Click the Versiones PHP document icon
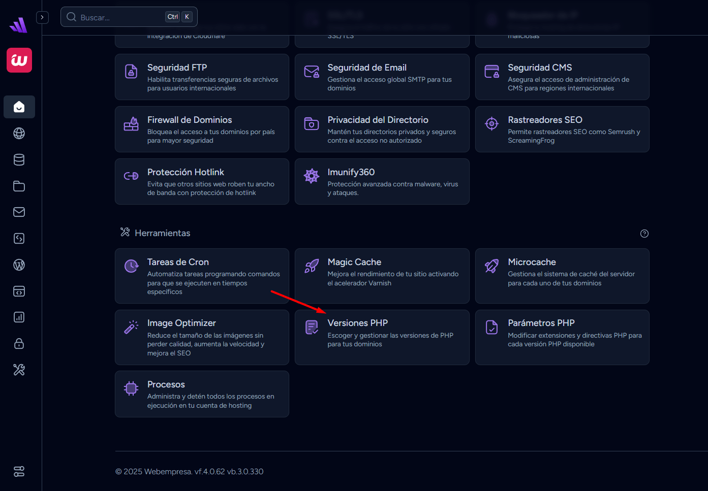 312,327
